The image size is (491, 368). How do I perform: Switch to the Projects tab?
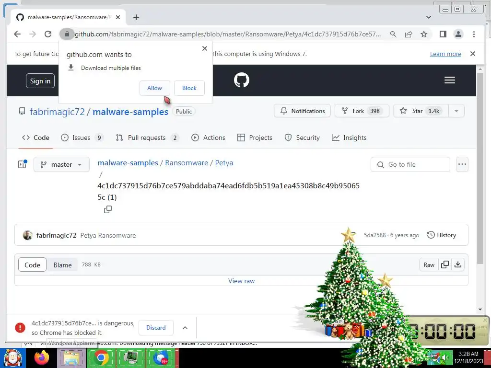point(255,138)
